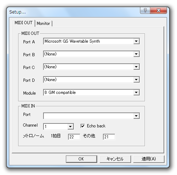Expand the MIDI IN Port dropdown
The height and width of the screenshot is (175, 177).
point(136,116)
